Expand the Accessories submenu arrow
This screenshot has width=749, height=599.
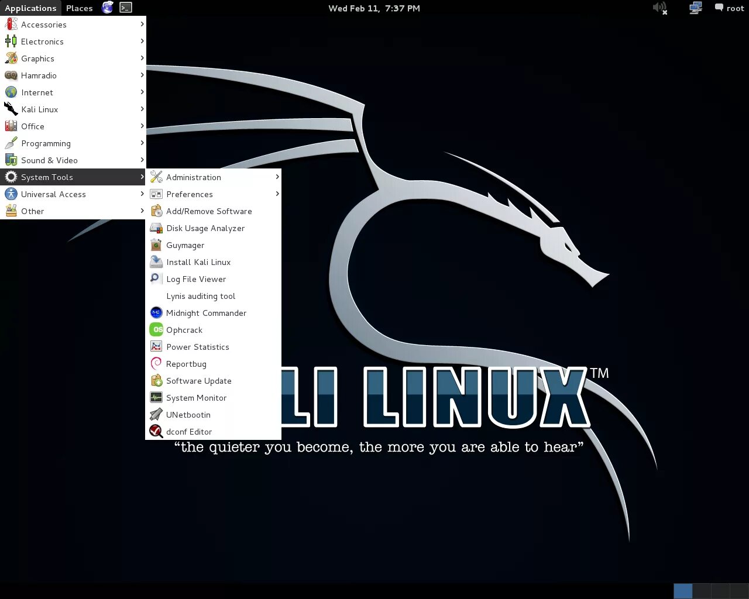(142, 24)
